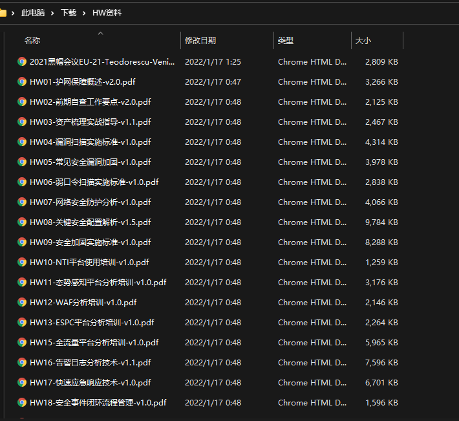Select file HW09-安全加固实施标准-v1.0.pdf
Screen dimensions: 459x421
coord(91,242)
